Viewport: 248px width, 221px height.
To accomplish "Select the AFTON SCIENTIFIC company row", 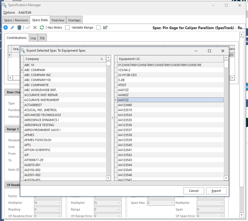I will (x=65, y=150).
